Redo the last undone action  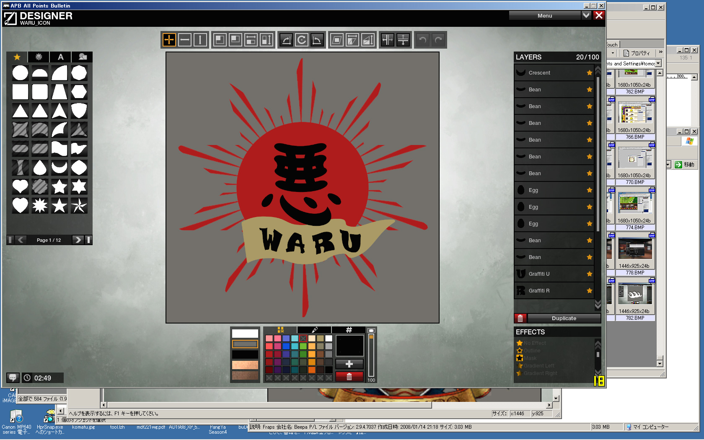click(x=438, y=40)
